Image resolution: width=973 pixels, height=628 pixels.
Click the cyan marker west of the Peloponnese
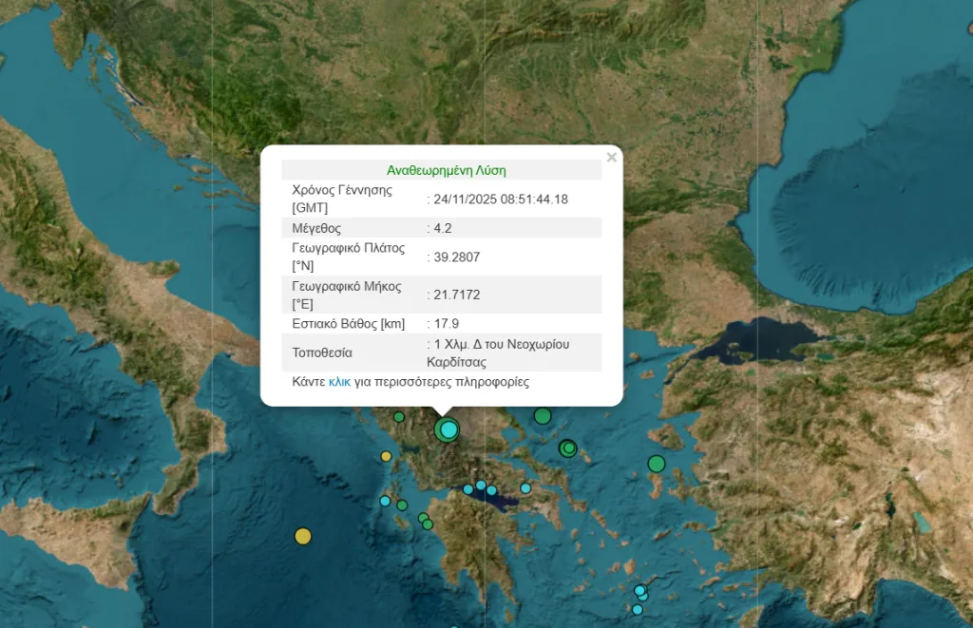(x=385, y=501)
